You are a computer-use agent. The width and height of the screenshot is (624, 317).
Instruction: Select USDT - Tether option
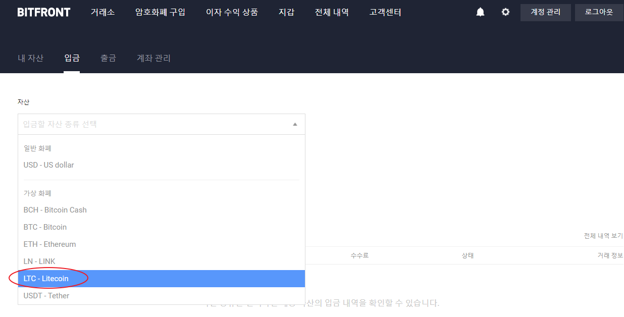tap(162, 296)
